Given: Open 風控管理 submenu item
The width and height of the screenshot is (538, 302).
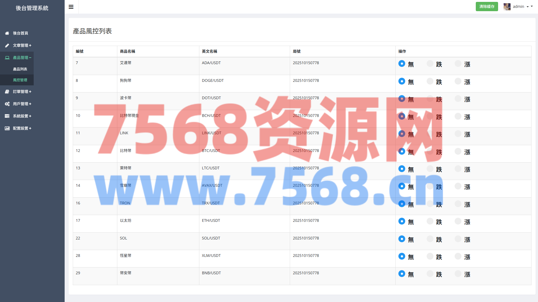Looking at the screenshot, I should click(20, 80).
